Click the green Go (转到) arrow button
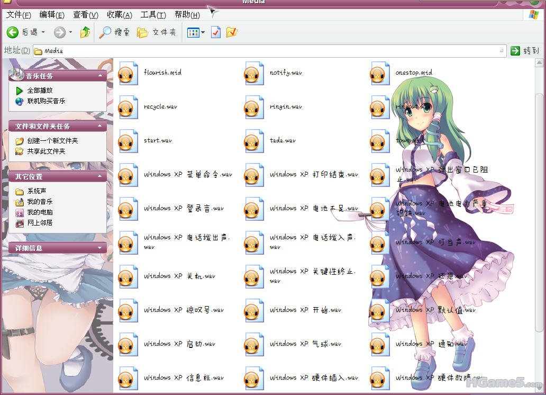The width and height of the screenshot is (546, 395). (x=515, y=51)
